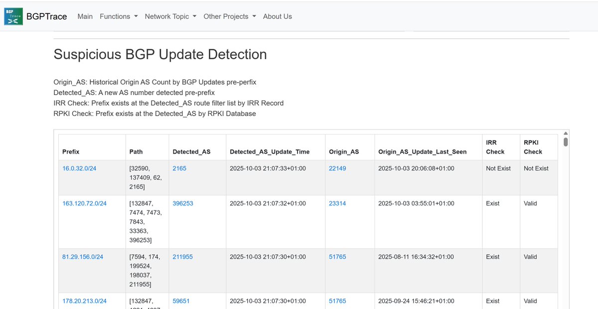
Task: Click the 'Detected_AS: A new AS' description line
Action: (x=134, y=93)
